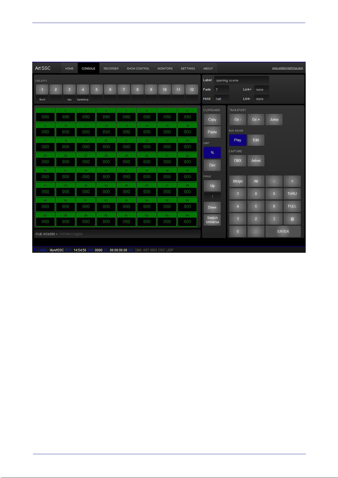Visit the www.elationlighting.com link
Image resolution: width=338 pixels, height=478 pixels.
coord(287,68)
